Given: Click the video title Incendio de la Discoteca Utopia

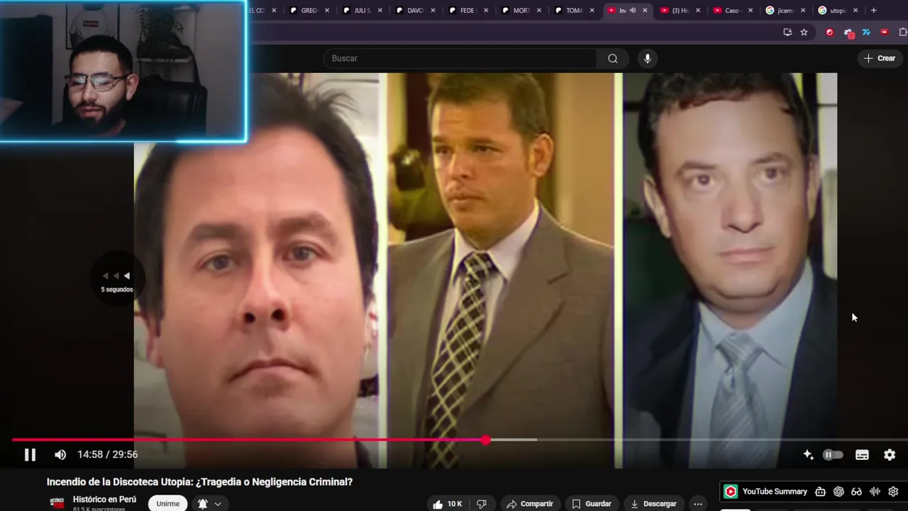Looking at the screenshot, I should [x=199, y=482].
